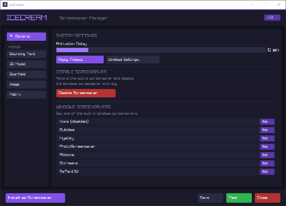Open the Matrix mode

[26, 95]
